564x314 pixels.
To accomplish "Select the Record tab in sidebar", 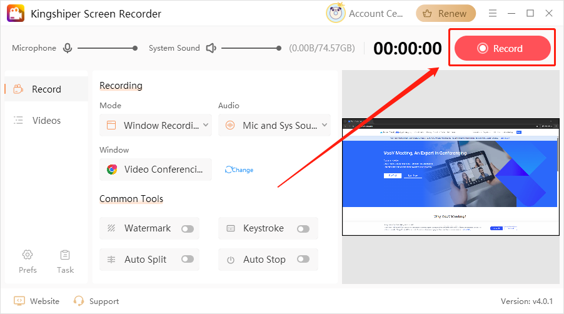I will pos(46,89).
